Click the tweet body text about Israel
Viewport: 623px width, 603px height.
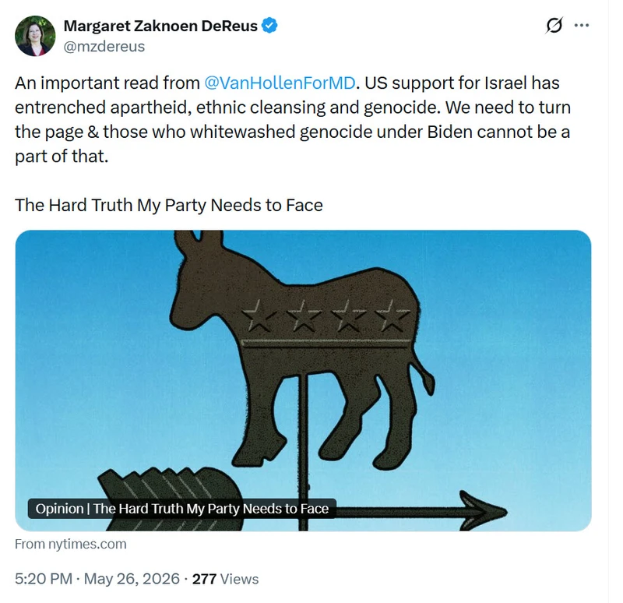pos(293,120)
